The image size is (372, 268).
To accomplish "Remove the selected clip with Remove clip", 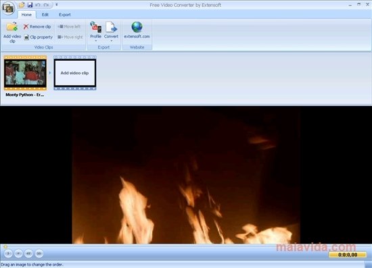I will coord(37,26).
